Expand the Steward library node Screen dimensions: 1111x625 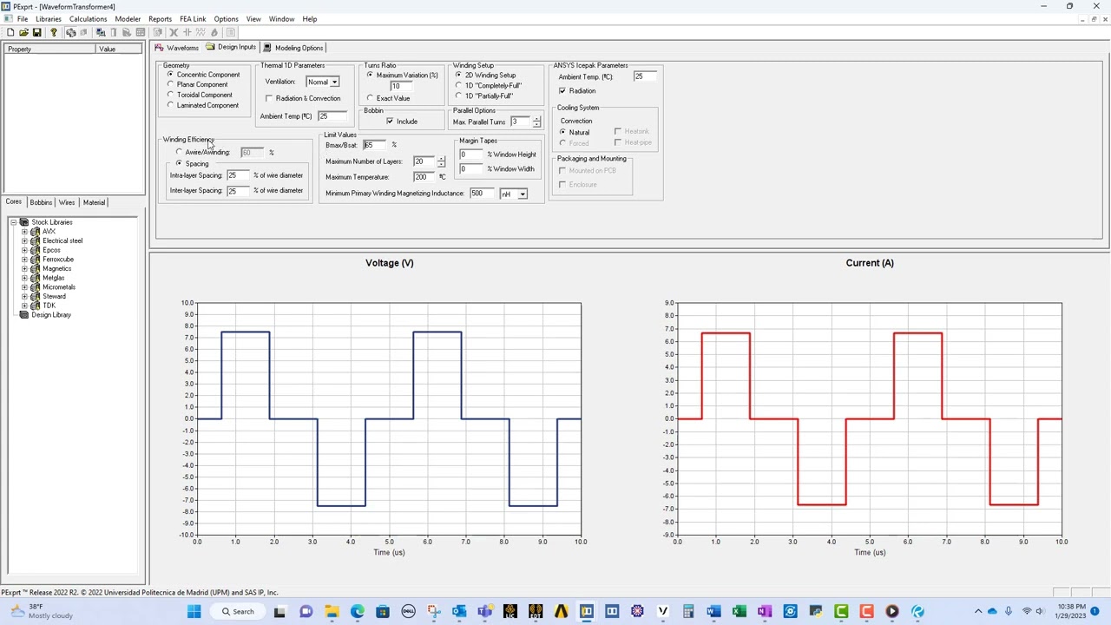[24, 297]
